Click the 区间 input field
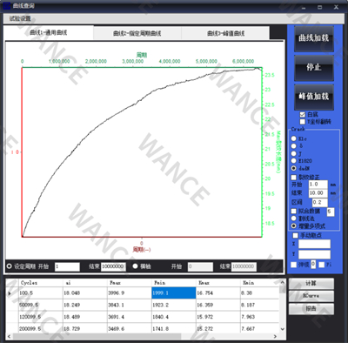 click(320, 202)
